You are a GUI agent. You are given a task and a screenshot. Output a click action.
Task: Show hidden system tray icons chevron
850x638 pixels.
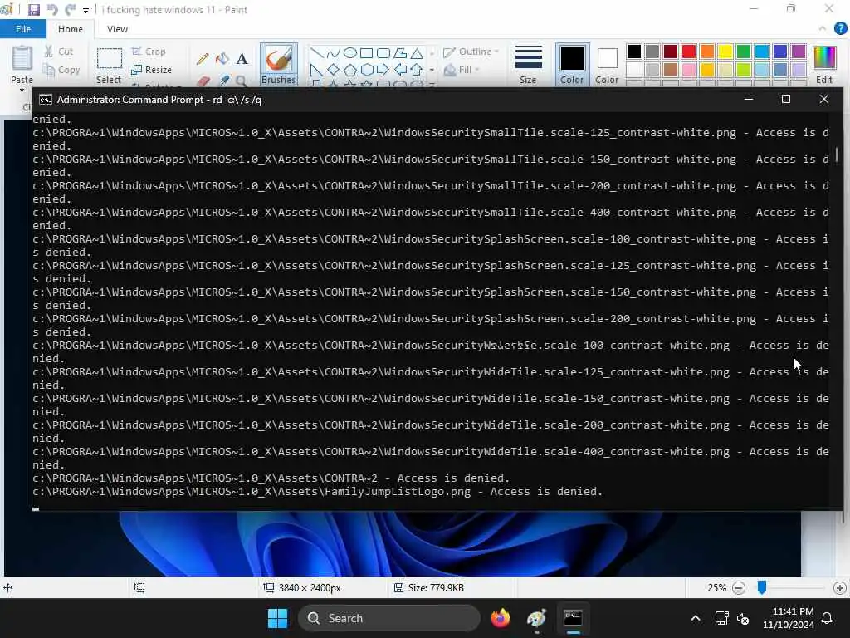tap(695, 618)
